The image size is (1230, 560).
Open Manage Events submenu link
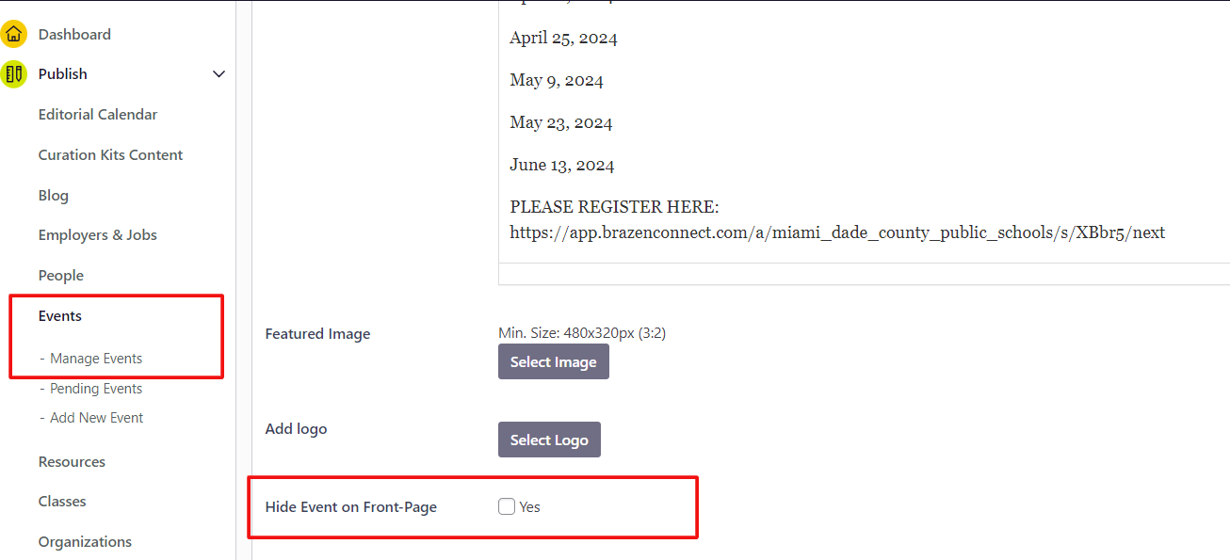(96, 359)
